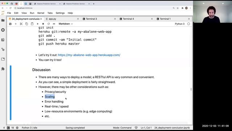Screen dimensions: 232x131
Task: Click the Privacy/security bullet
Action: pyautogui.click(x=55, y=92)
